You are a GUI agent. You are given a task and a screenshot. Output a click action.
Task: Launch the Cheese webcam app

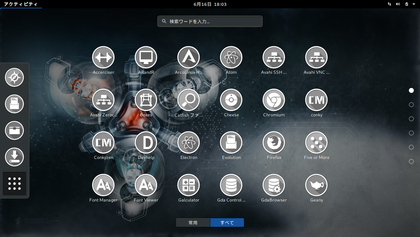(231, 100)
